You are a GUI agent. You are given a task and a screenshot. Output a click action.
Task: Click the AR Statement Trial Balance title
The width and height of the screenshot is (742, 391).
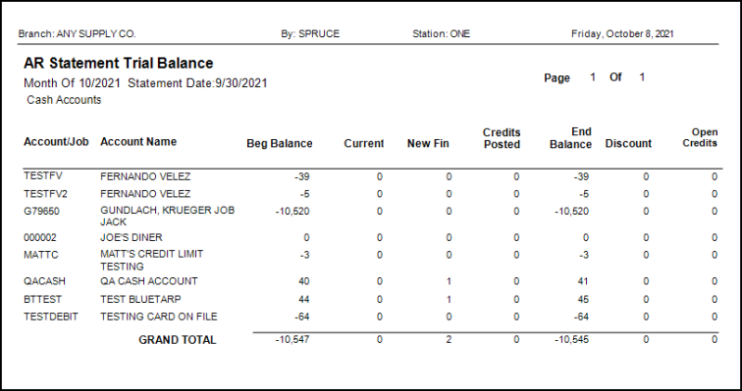click(119, 64)
